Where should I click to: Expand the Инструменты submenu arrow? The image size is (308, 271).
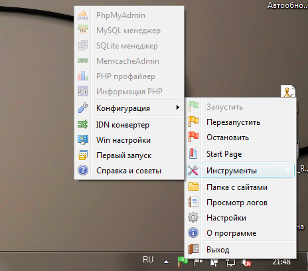click(x=288, y=170)
